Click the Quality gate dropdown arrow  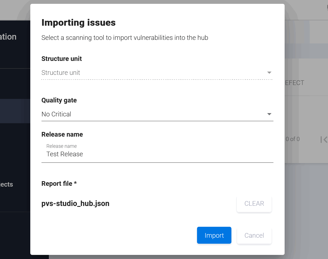(x=269, y=114)
